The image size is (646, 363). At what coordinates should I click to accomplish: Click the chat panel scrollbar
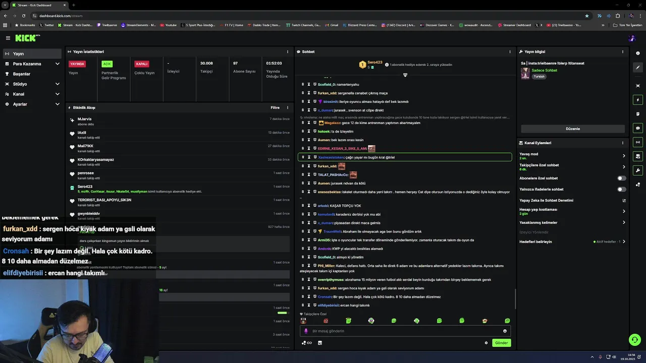click(515, 299)
